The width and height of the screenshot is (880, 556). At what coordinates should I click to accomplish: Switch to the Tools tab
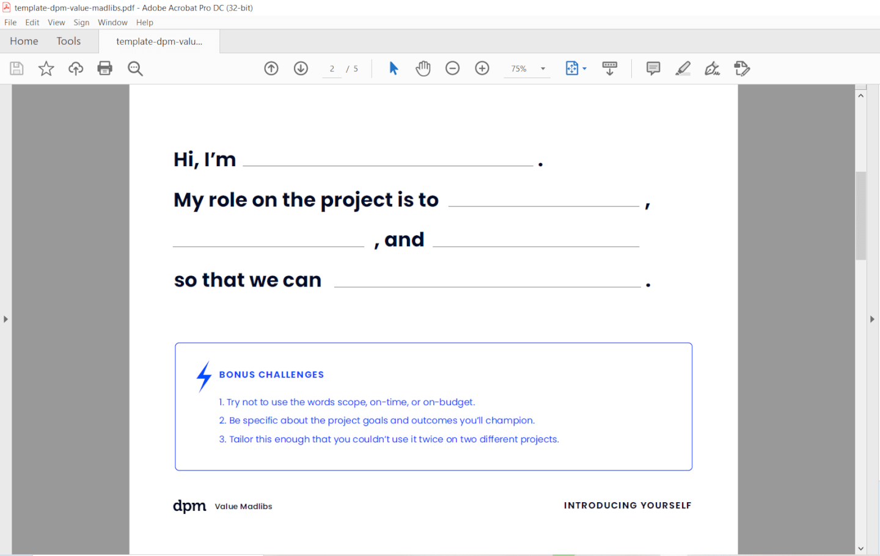coord(68,41)
